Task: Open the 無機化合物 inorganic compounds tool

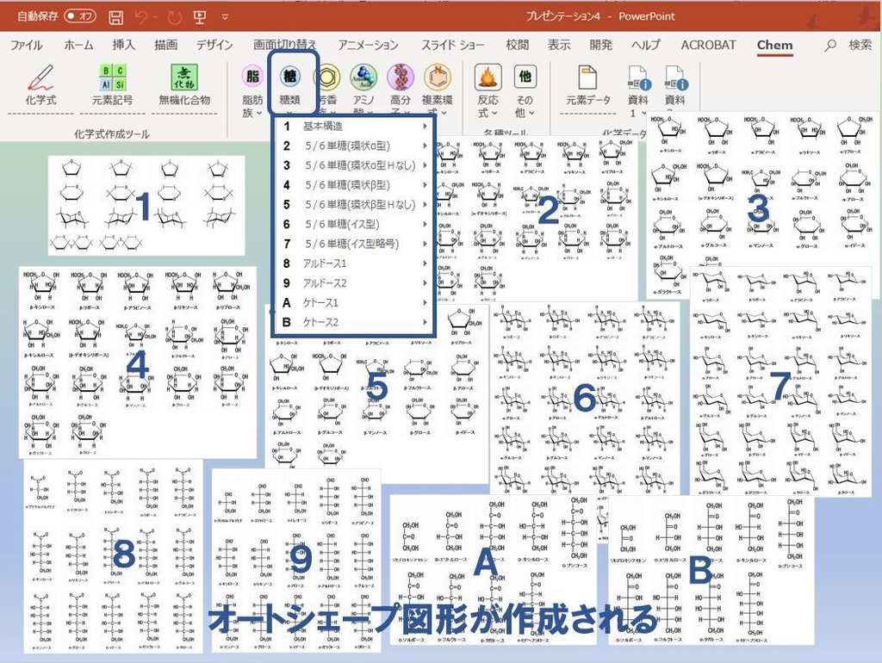Action: tap(184, 84)
